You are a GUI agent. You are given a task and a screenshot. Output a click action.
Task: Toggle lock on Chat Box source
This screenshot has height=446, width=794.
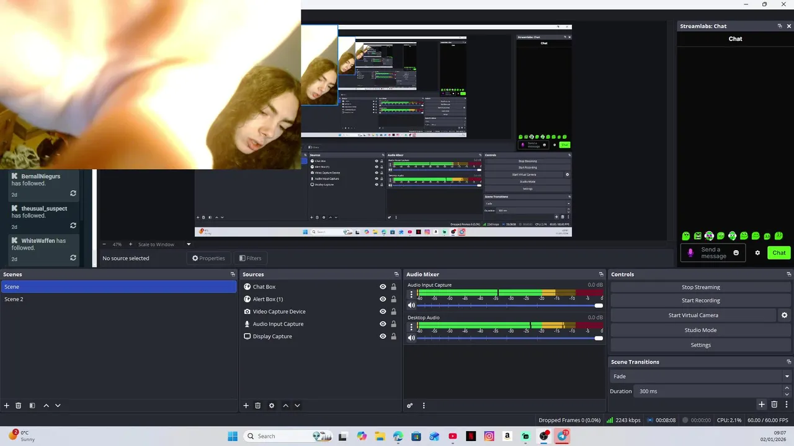click(x=393, y=287)
